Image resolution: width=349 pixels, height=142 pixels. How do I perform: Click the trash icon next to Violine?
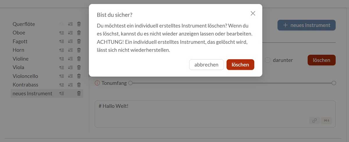coord(79,59)
